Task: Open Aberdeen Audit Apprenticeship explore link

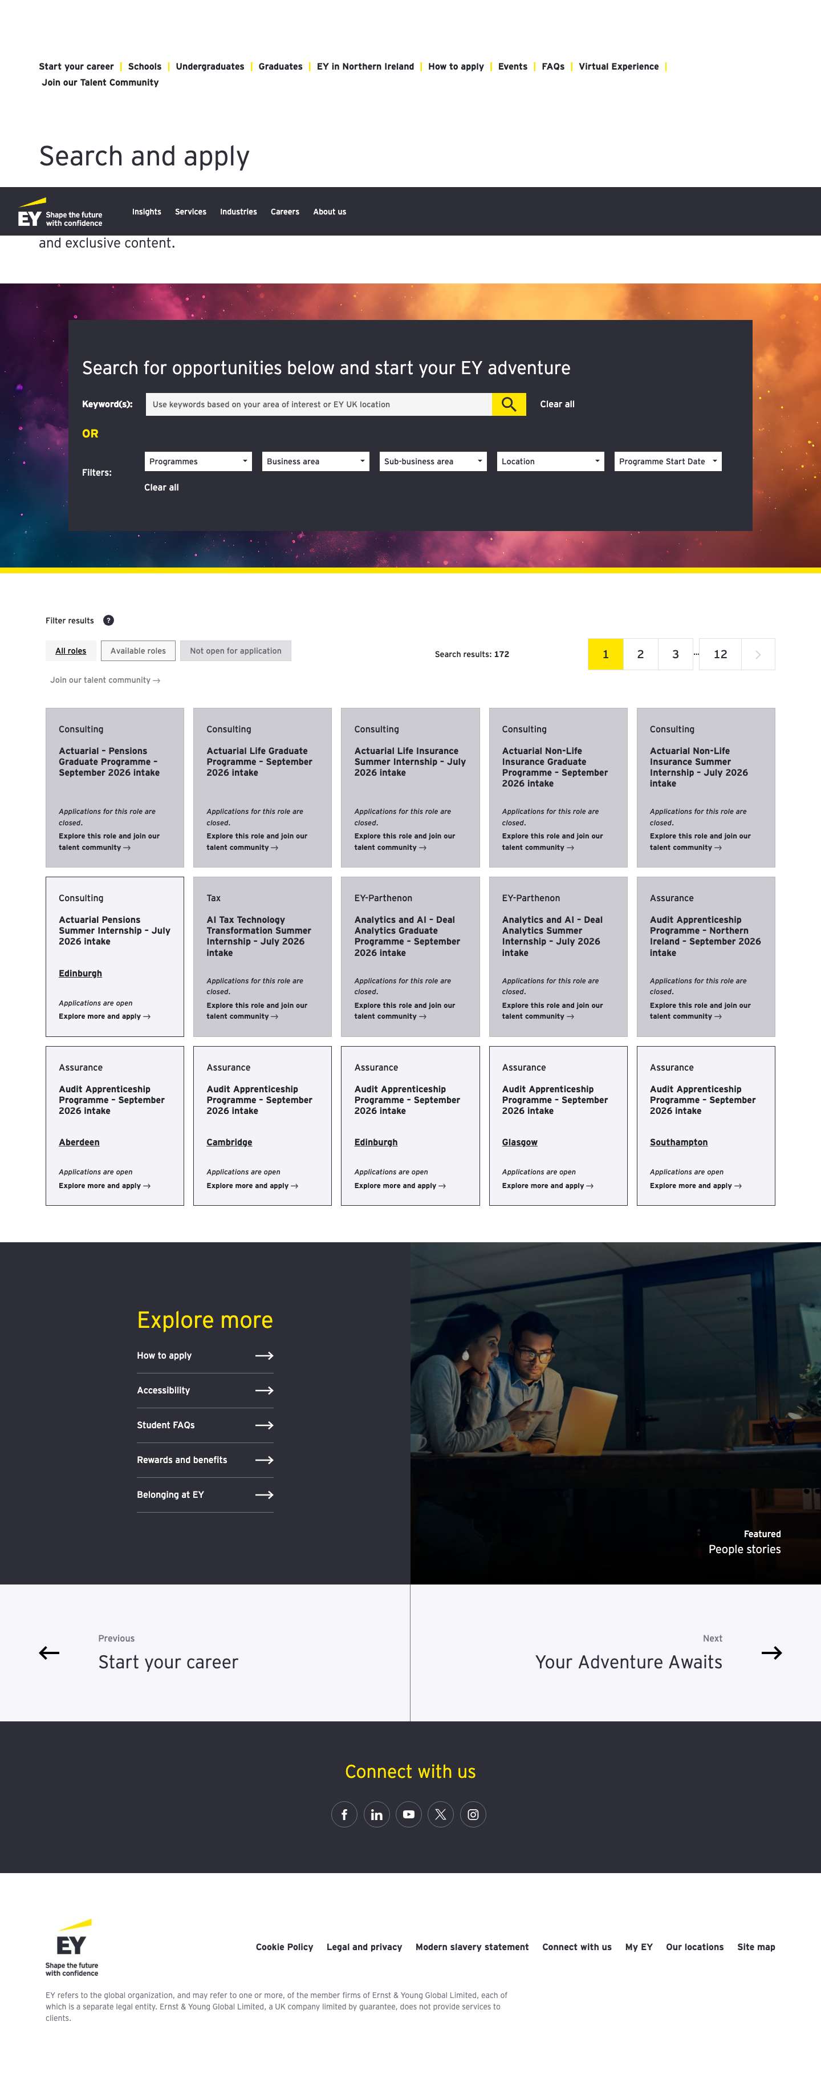Action: pyautogui.click(x=104, y=1185)
